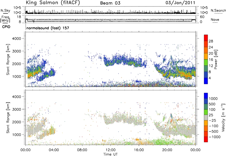
Task: Click the '-1000' tick on velocity colorbar
Action: (x=215, y=137)
